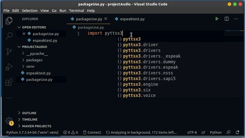
Task: Choose pyttsx3.voice suggestion
Action: [180, 95]
